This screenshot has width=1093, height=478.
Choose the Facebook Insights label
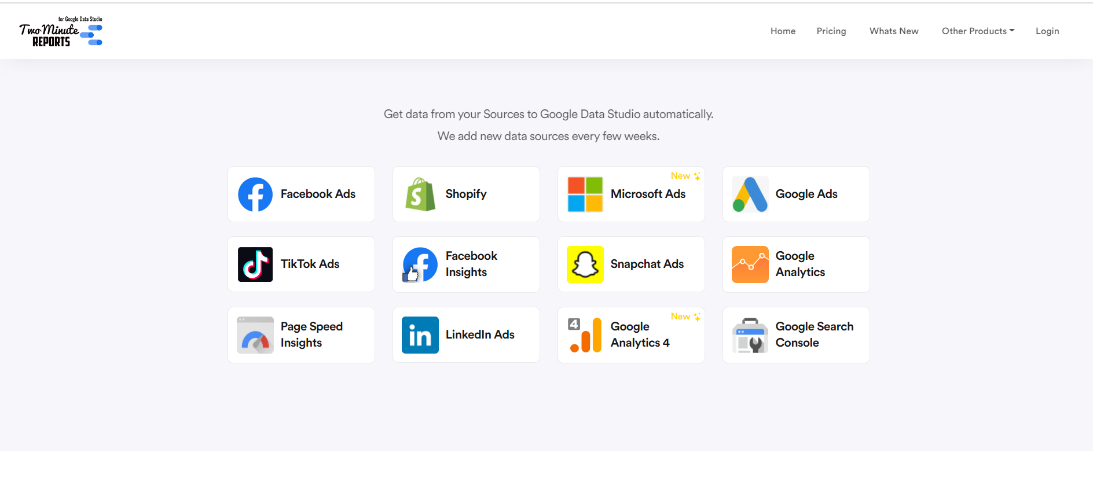coord(471,264)
